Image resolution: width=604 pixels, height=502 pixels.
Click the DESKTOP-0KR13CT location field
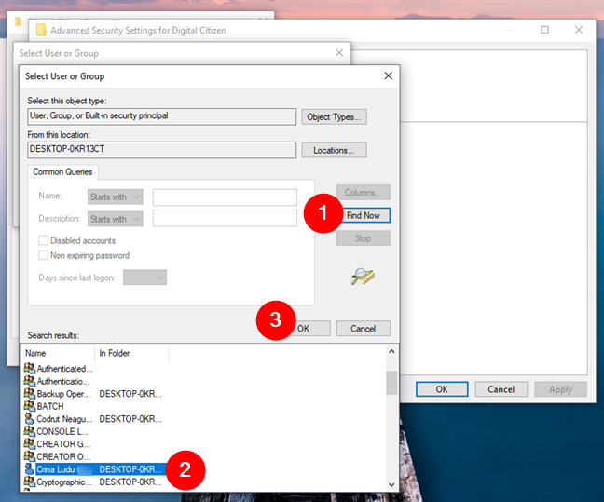point(162,150)
